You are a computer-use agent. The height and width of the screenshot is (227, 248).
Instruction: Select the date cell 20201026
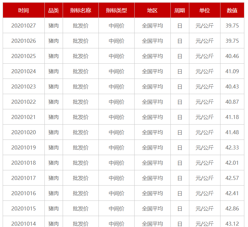[x=24, y=41]
